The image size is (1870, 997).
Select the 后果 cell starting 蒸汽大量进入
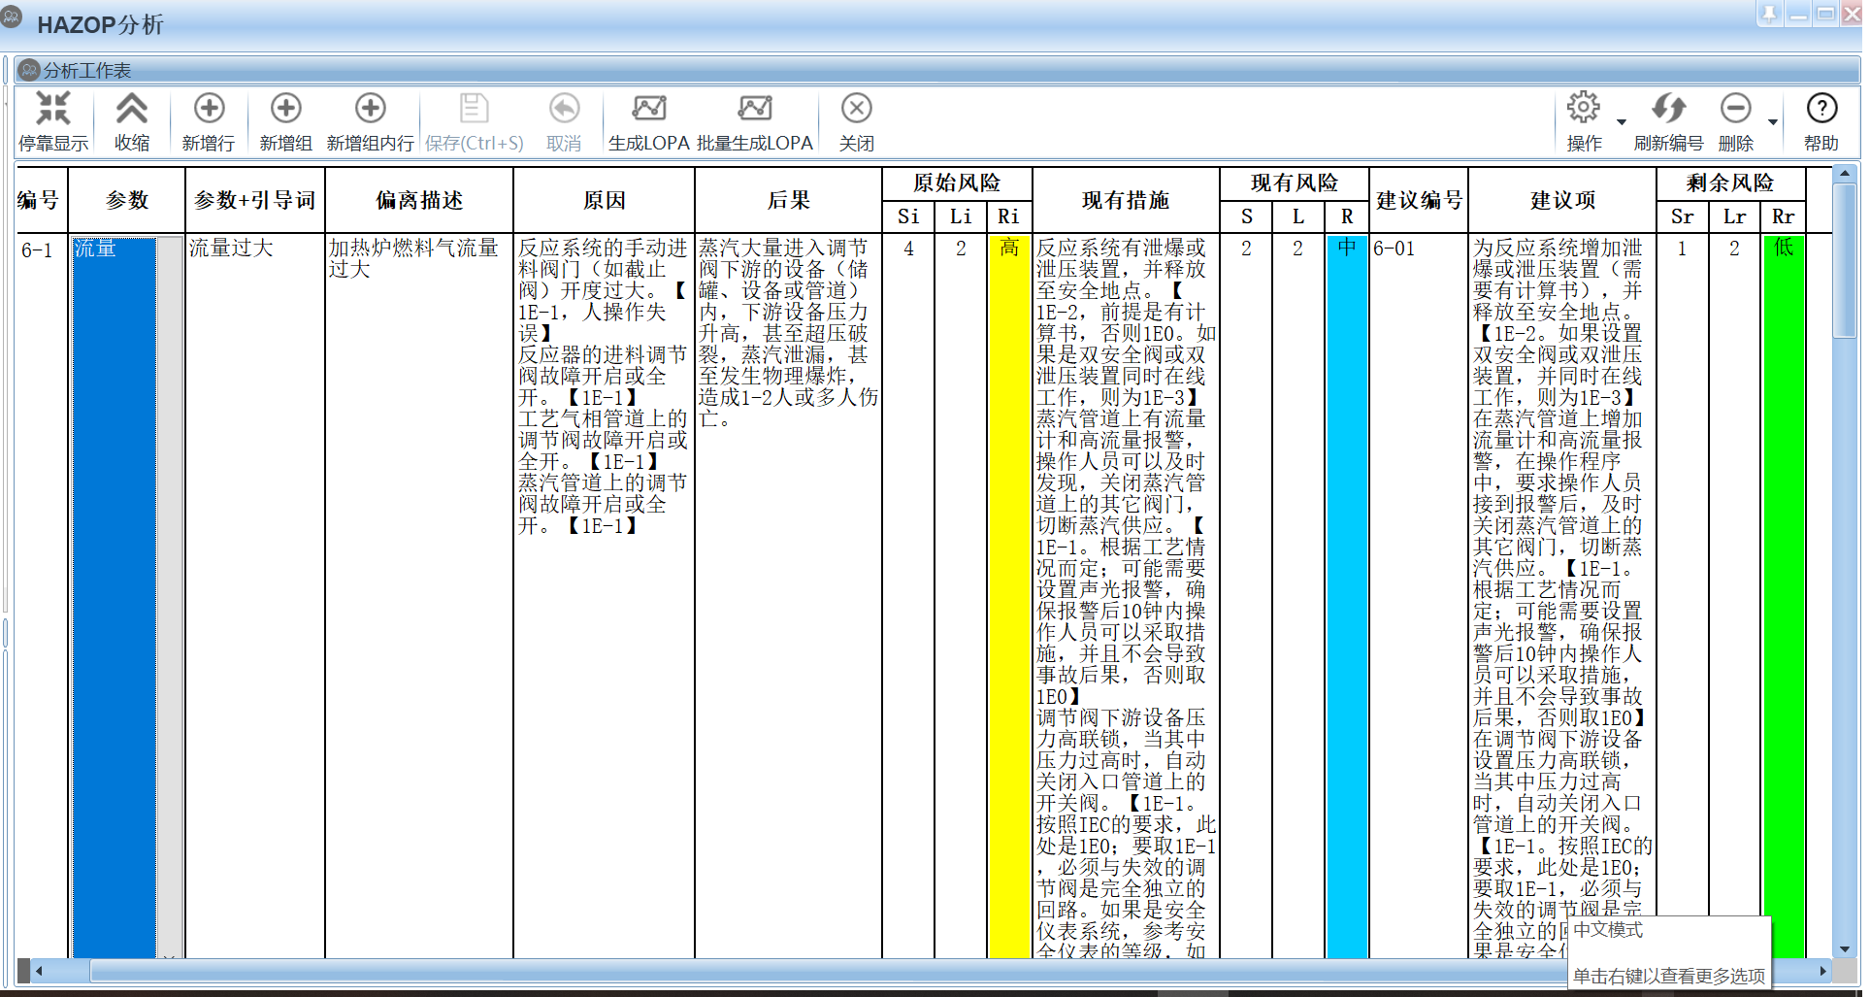click(788, 596)
